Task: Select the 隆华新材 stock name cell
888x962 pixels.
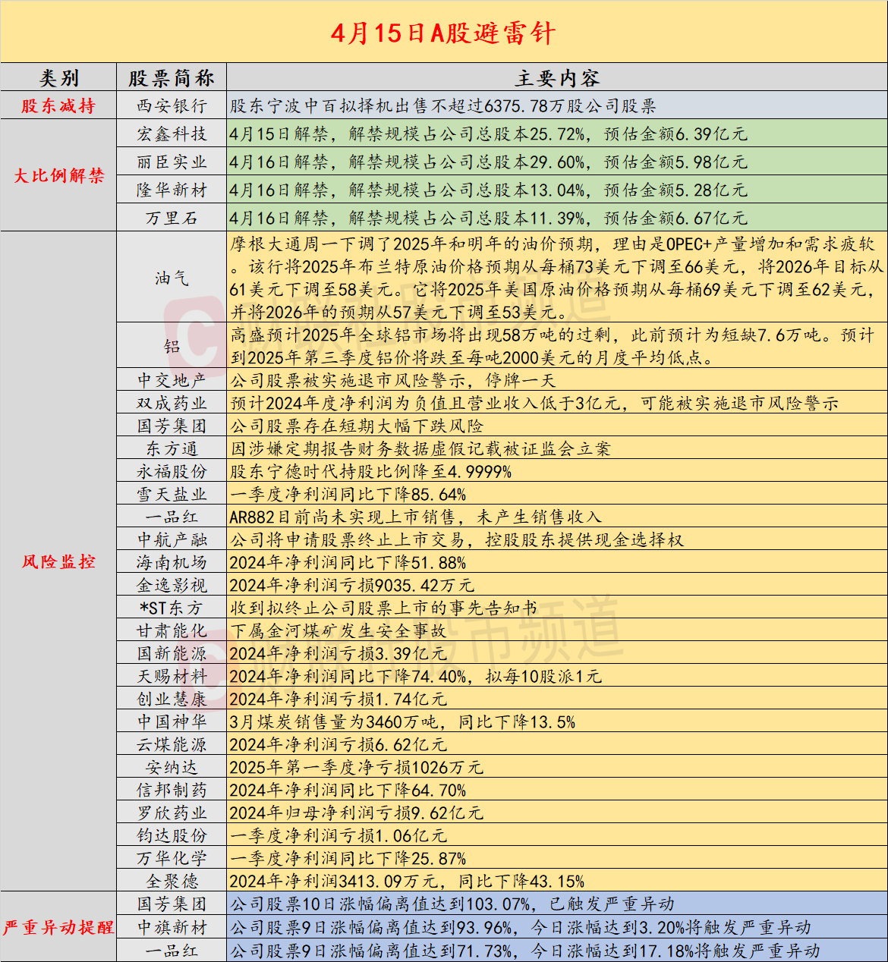Action: point(172,190)
